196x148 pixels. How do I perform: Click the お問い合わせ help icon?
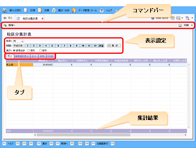coord(153,18)
